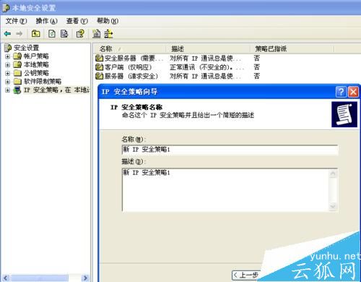Expand the IP 安全策略 tree node
361x282 pixels.
(8, 90)
